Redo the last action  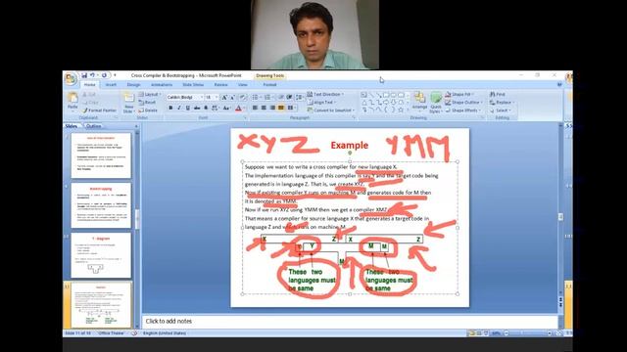tap(104, 75)
